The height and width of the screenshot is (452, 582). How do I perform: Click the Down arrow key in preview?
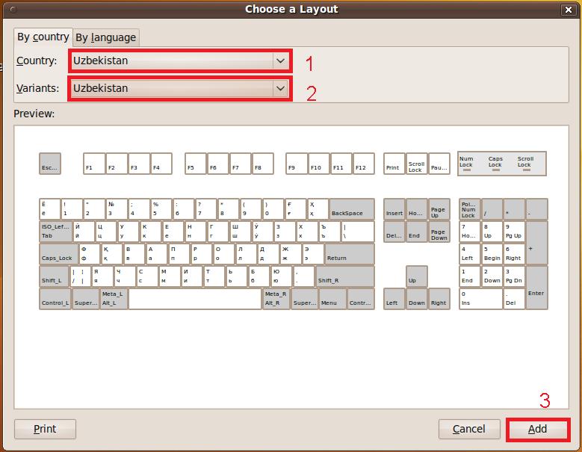416,299
